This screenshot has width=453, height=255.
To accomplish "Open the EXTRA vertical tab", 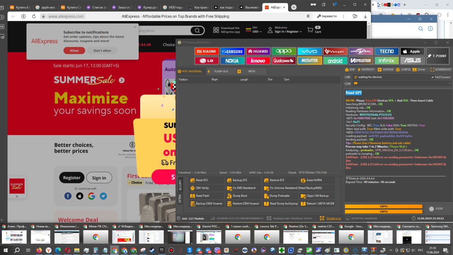I will (180, 199).
